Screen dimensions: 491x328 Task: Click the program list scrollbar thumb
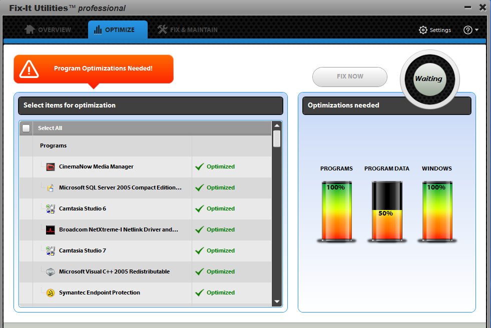pyautogui.click(x=277, y=139)
